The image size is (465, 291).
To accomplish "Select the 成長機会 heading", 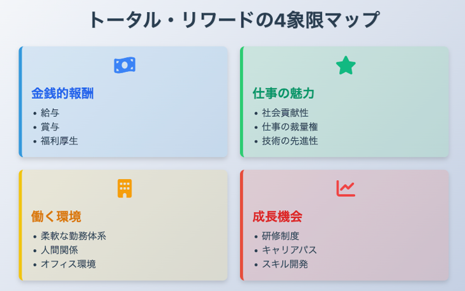I will pyautogui.click(x=277, y=216).
